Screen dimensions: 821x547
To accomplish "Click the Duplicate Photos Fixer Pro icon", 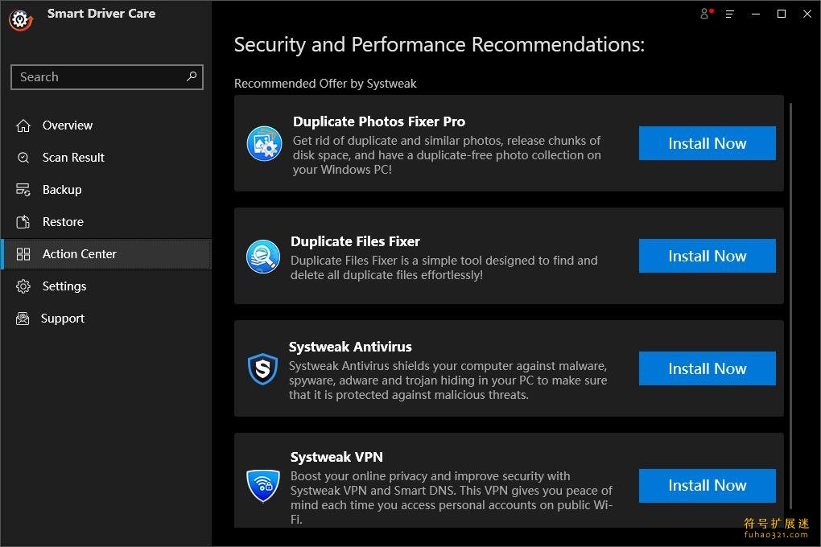I will coord(264,143).
